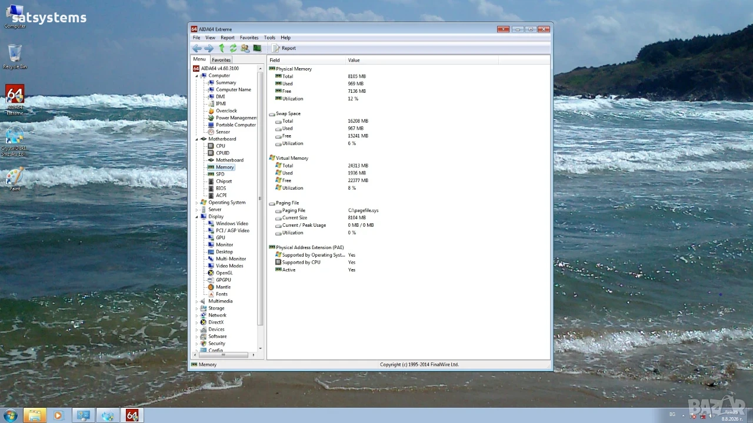This screenshot has height=423, width=753.
Task: Open the View menu
Action: coord(210,38)
